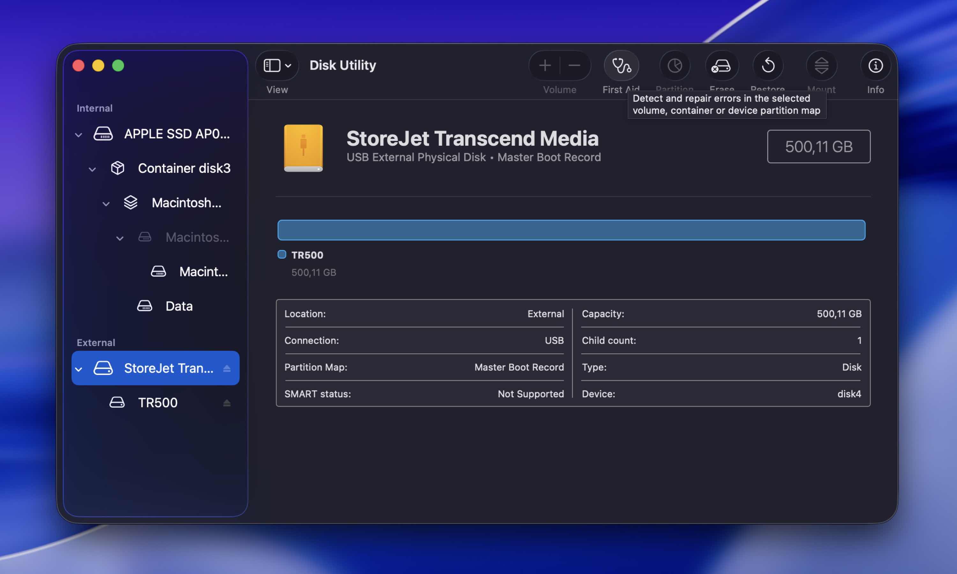Image resolution: width=957 pixels, height=574 pixels.
Task: Click the yellow external drive image
Action: [303, 148]
